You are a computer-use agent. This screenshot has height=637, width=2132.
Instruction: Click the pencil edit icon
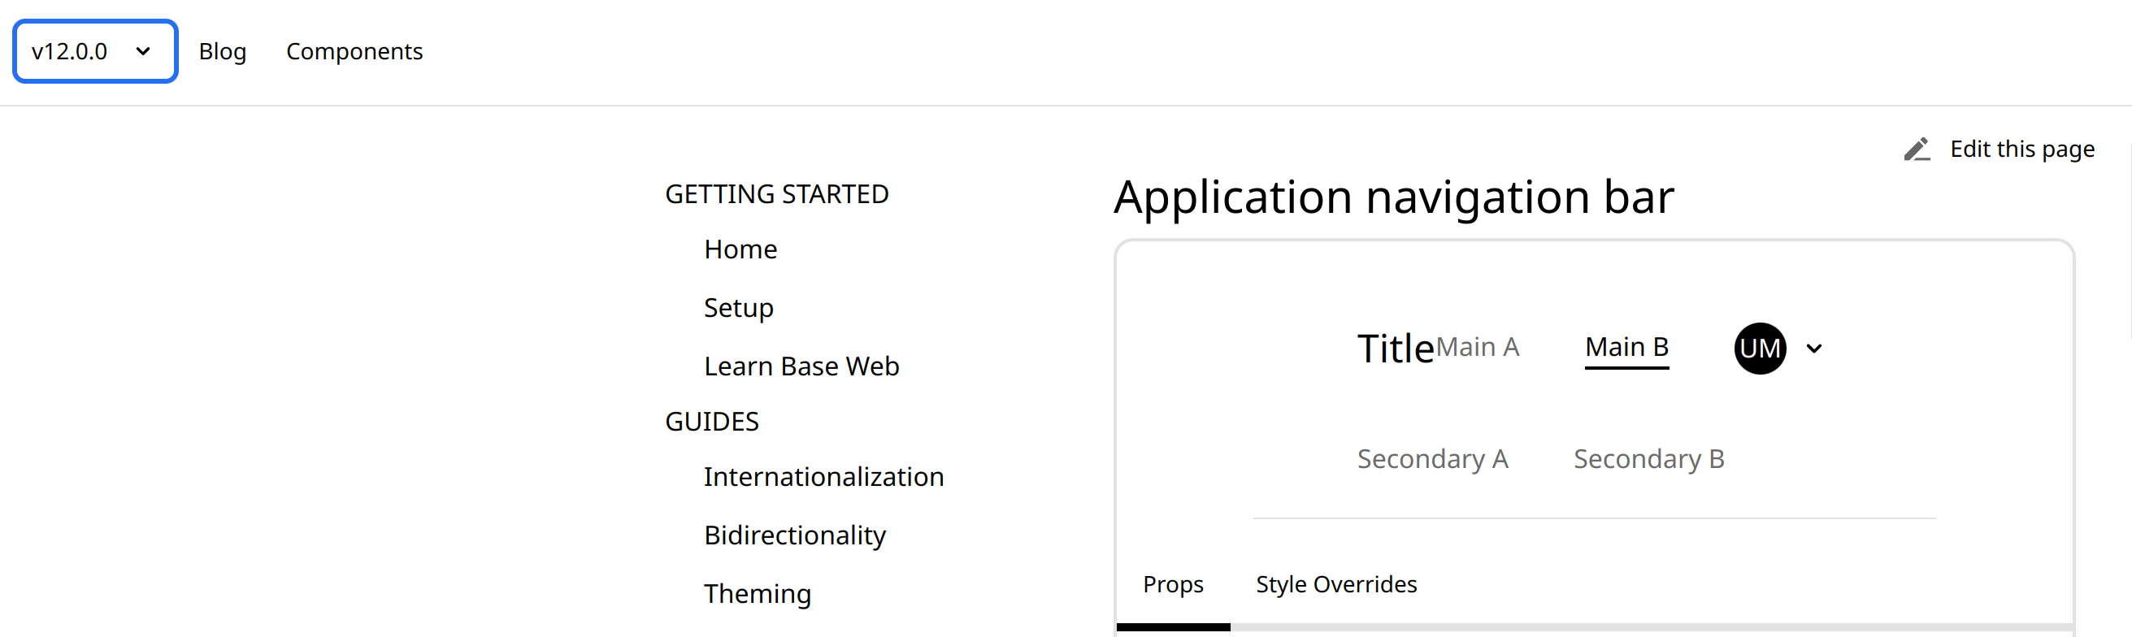coord(1917,149)
